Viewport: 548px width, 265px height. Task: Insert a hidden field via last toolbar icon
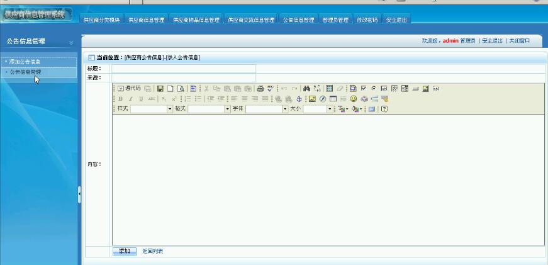435,89
